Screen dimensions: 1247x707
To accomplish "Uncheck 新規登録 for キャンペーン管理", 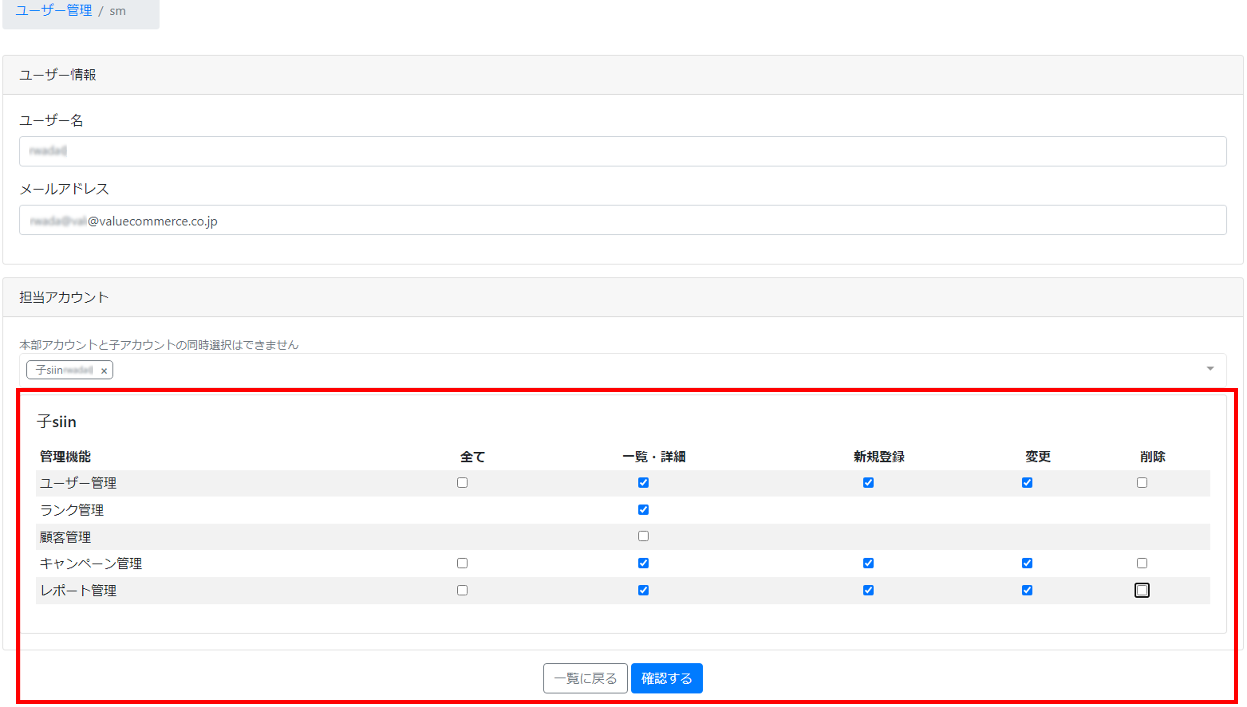I will coord(868,563).
